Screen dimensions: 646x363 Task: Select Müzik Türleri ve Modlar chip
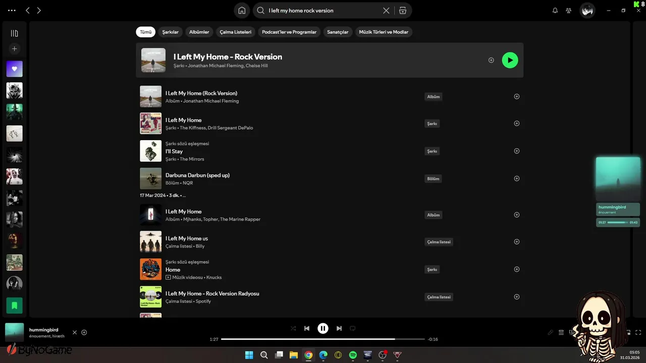[384, 32]
